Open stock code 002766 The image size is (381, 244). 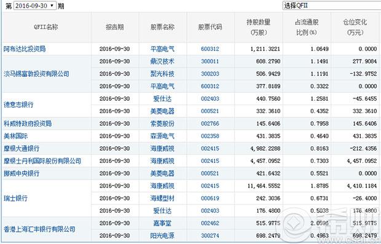(210, 124)
